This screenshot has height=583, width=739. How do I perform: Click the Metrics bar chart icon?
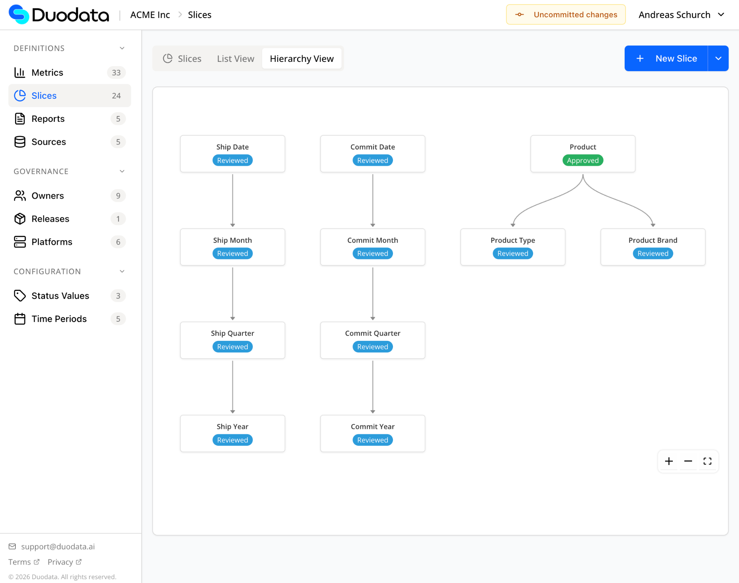tap(20, 73)
